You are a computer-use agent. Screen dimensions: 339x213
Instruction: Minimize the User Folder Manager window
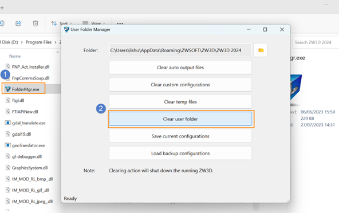249,29
